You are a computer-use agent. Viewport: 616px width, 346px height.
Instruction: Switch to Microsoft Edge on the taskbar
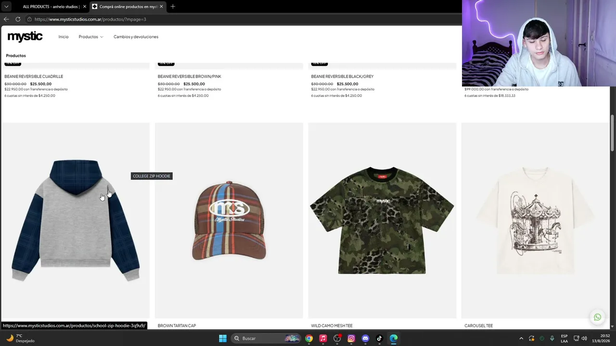(394, 338)
